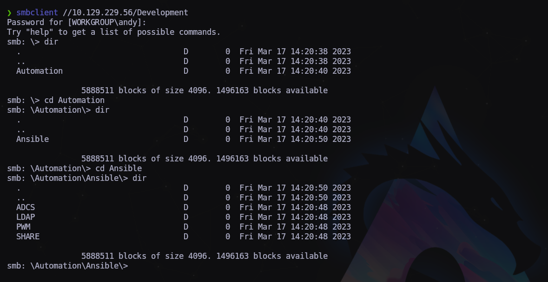Click the 'cd Ansible' command text

[119, 168]
